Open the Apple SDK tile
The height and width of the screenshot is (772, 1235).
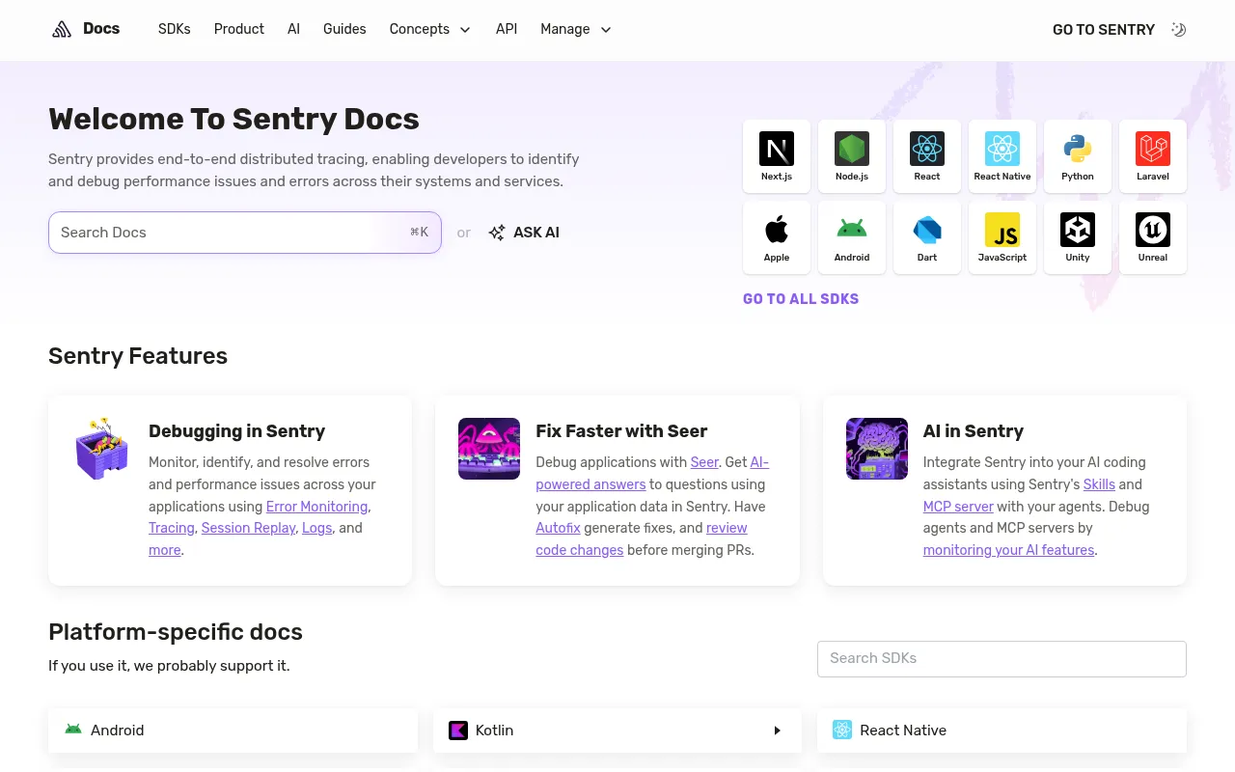click(x=777, y=237)
